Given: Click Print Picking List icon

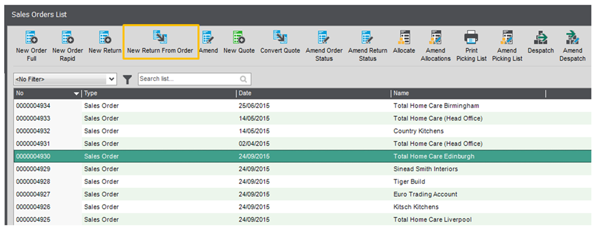Looking at the screenshot, I should 471,38.
